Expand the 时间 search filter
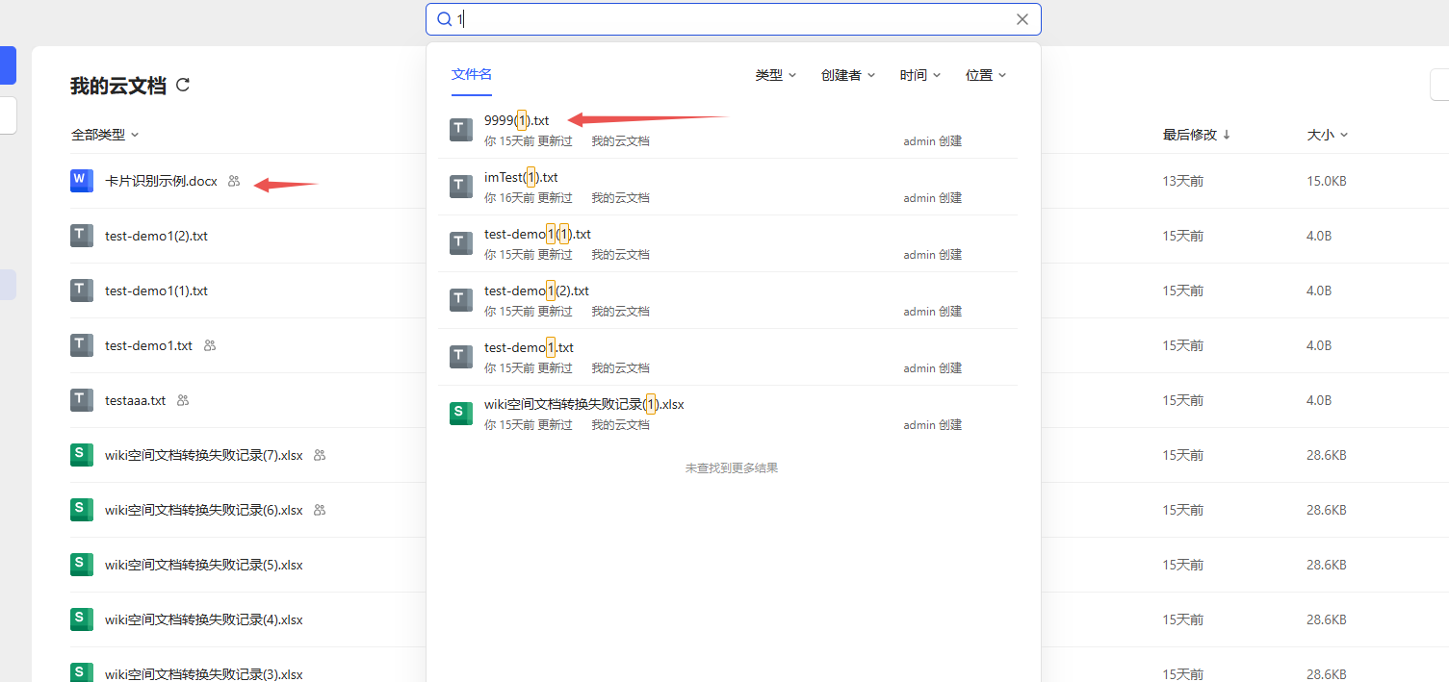Screen dimensions: 1449x682 click(x=920, y=75)
